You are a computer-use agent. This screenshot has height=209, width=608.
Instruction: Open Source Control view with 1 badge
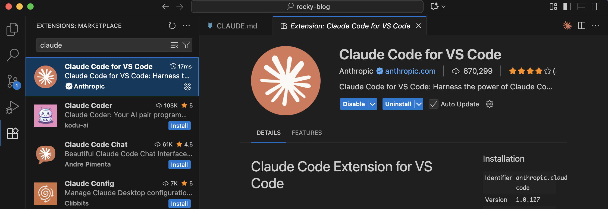coord(13,82)
